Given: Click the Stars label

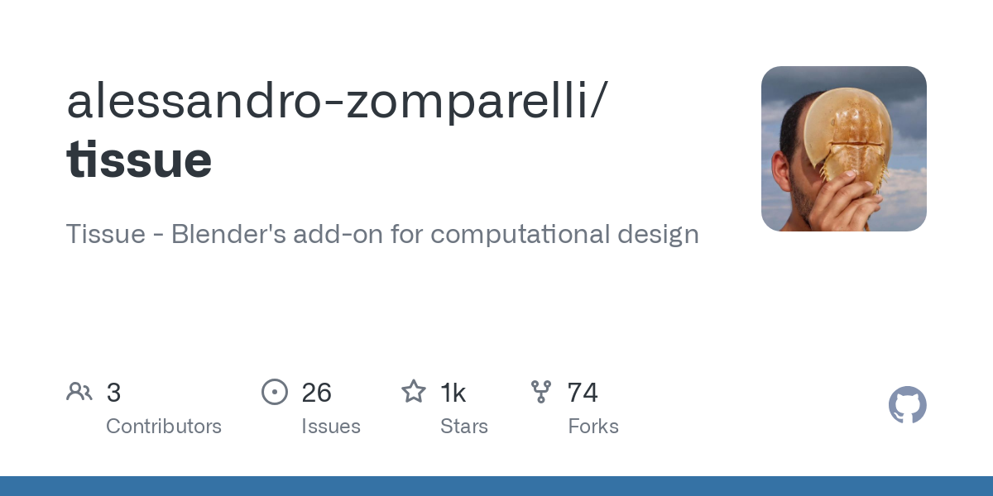Looking at the screenshot, I should point(464,427).
